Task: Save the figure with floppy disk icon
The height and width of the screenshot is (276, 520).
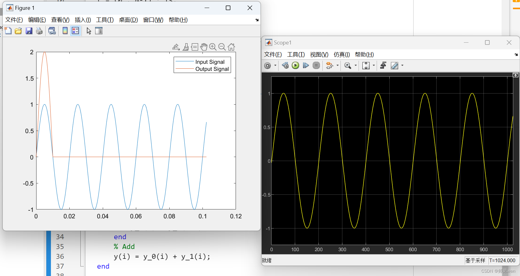Action: tap(29, 31)
